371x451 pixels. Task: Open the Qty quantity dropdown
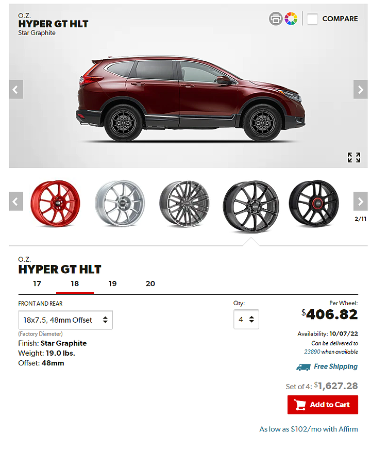(x=246, y=320)
